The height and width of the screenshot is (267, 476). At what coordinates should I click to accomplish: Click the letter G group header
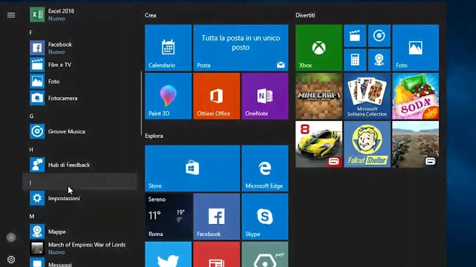pyautogui.click(x=32, y=116)
